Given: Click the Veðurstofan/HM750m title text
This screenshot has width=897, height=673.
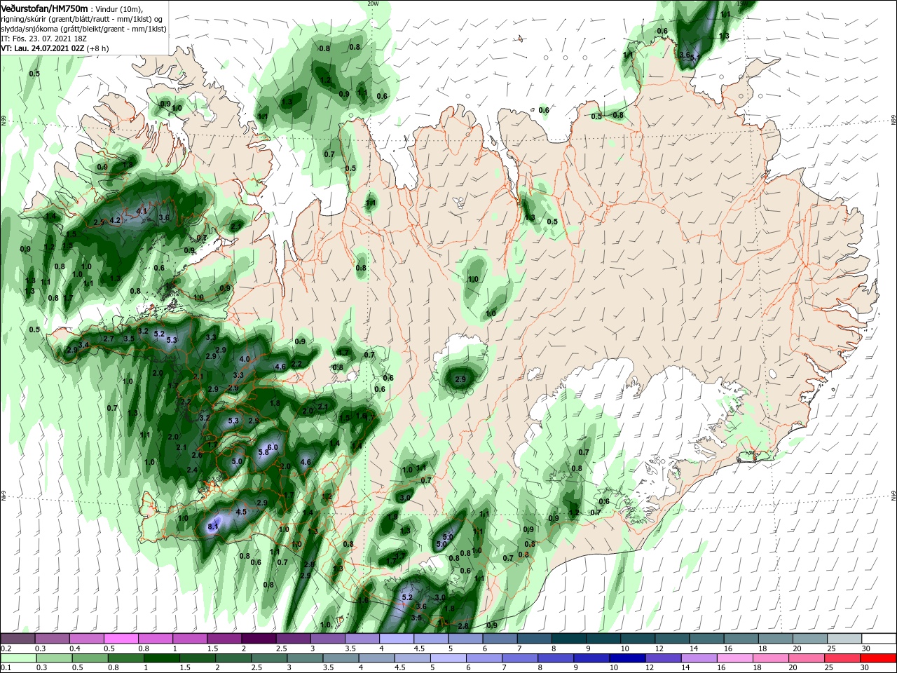Looking at the screenshot, I should tap(44, 8).
